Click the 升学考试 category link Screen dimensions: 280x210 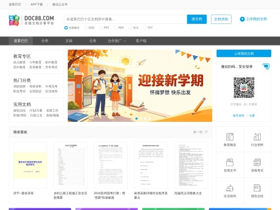pos(51,67)
